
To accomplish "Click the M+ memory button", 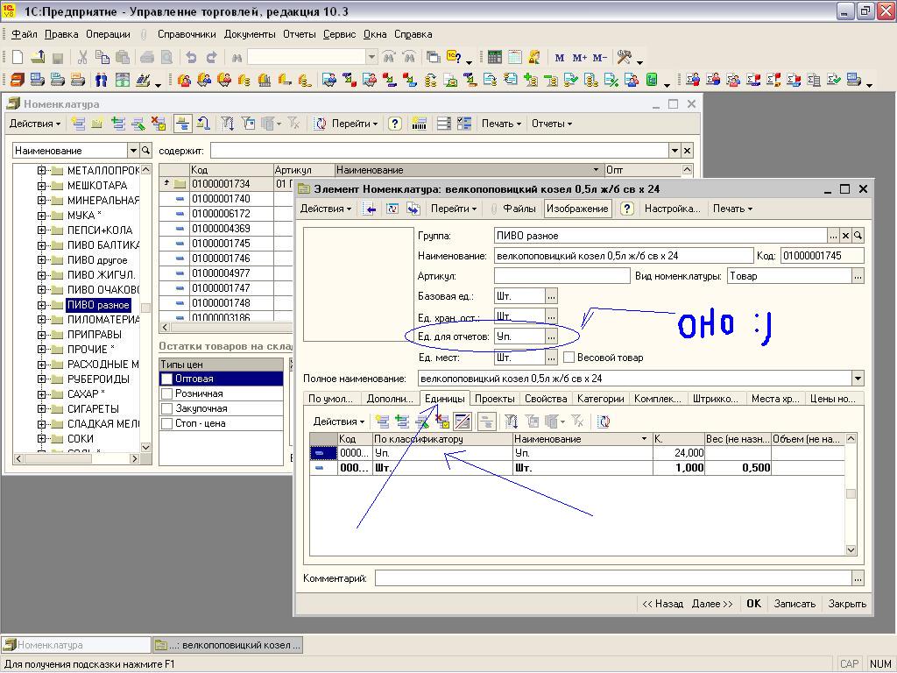I will click(580, 57).
